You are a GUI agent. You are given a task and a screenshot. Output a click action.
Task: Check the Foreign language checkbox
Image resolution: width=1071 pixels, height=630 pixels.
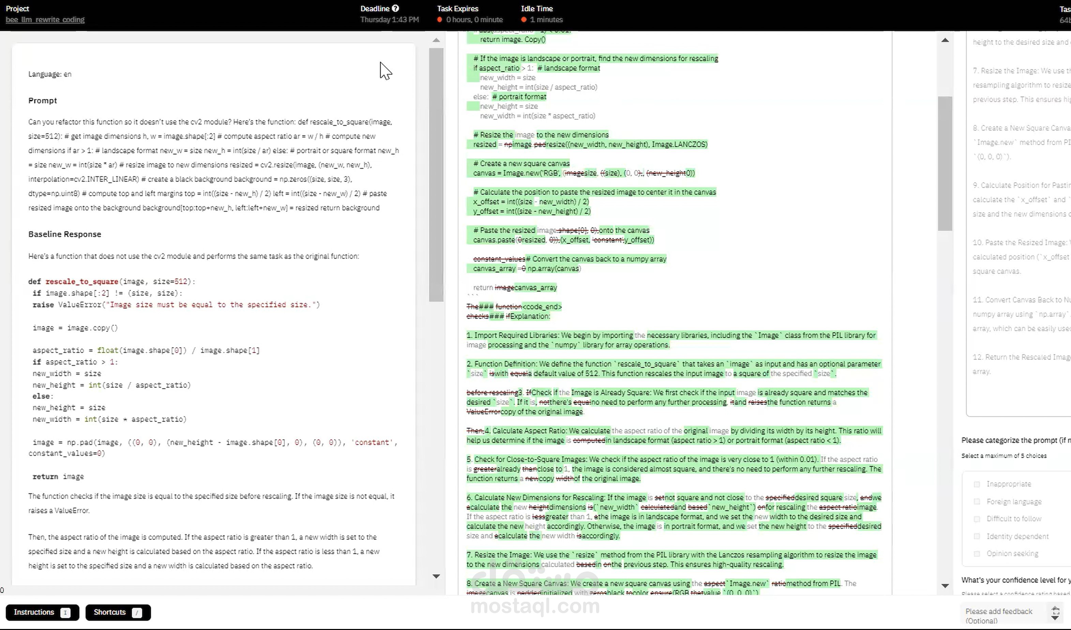pyautogui.click(x=977, y=501)
